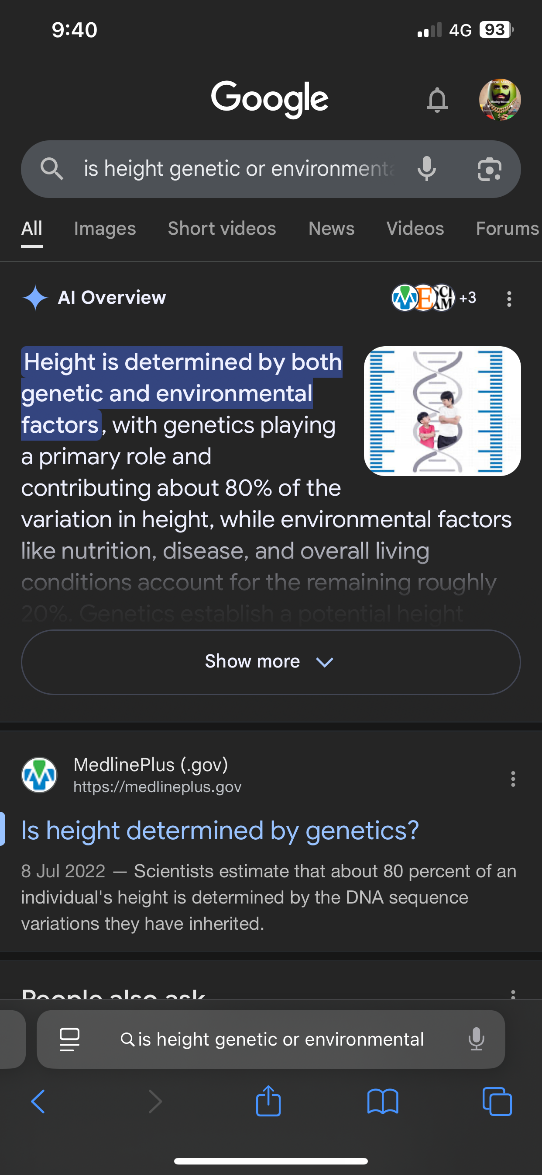
Task: Open 'Is height determined by genetics?' link
Action: coord(220,830)
